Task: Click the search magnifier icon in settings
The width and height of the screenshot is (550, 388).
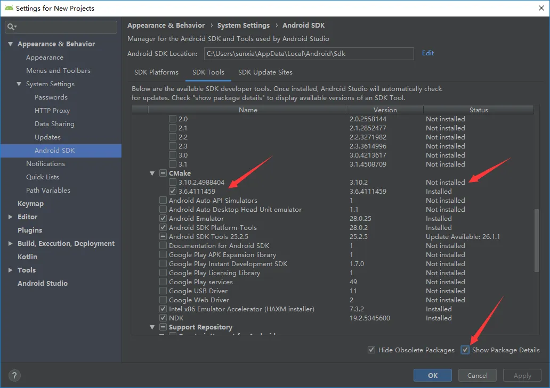Action: 12,27
